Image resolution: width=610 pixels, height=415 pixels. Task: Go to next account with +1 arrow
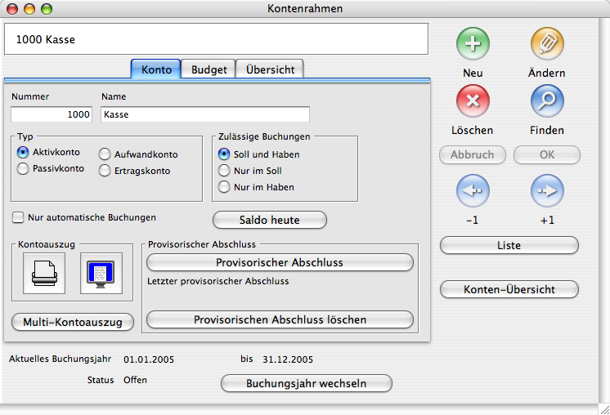coord(546,192)
